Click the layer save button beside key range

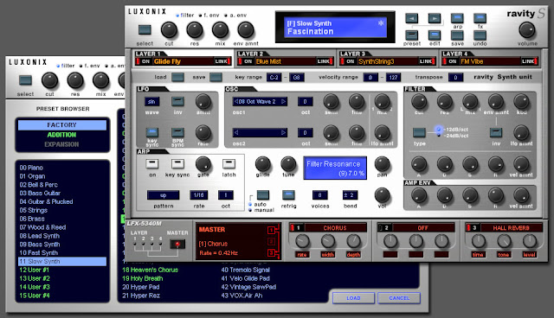[x=216, y=77]
